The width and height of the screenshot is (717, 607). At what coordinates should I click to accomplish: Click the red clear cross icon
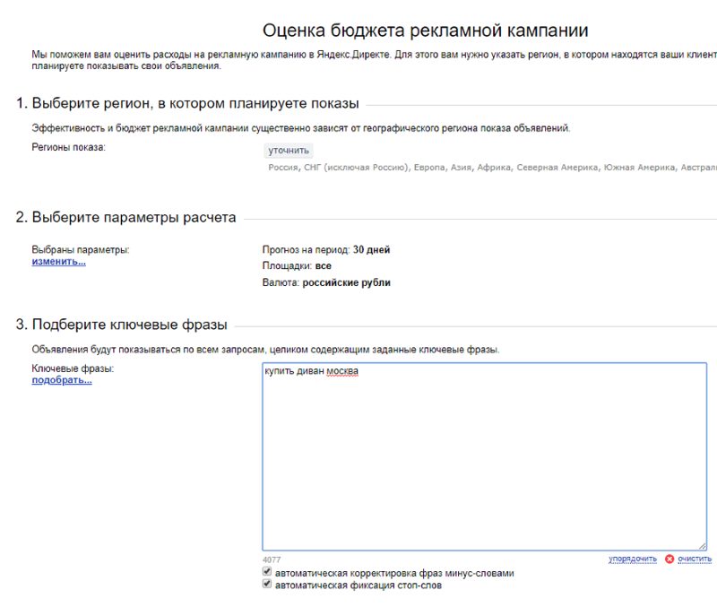(x=669, y=559)
